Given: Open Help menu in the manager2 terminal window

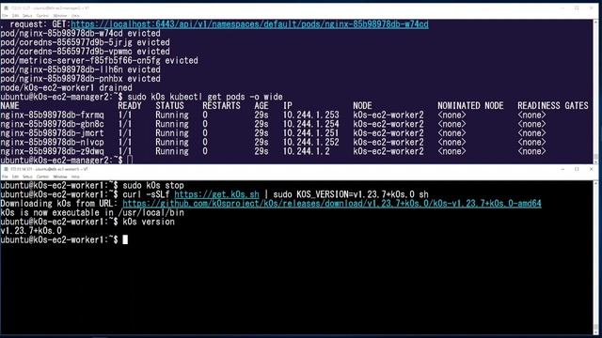Looking at the screenshot, I should (75, 16).
